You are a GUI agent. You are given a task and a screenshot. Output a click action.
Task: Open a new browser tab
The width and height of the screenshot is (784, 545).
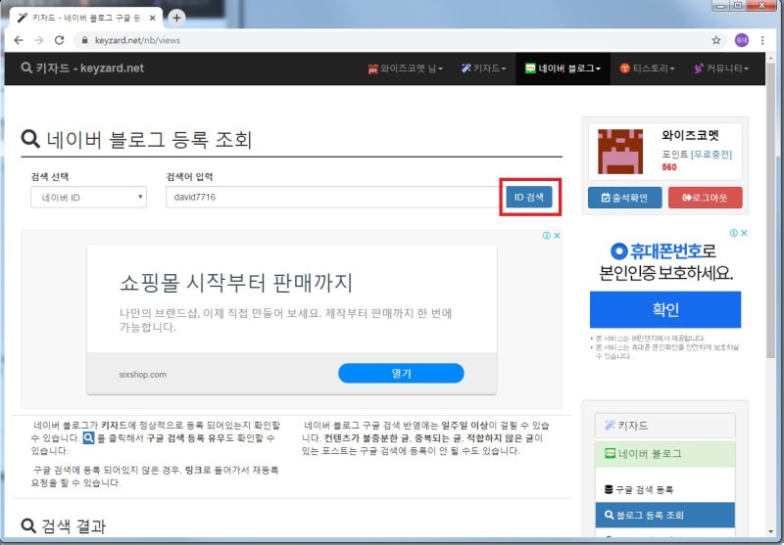pyautogui.click(x=176, y=18)
